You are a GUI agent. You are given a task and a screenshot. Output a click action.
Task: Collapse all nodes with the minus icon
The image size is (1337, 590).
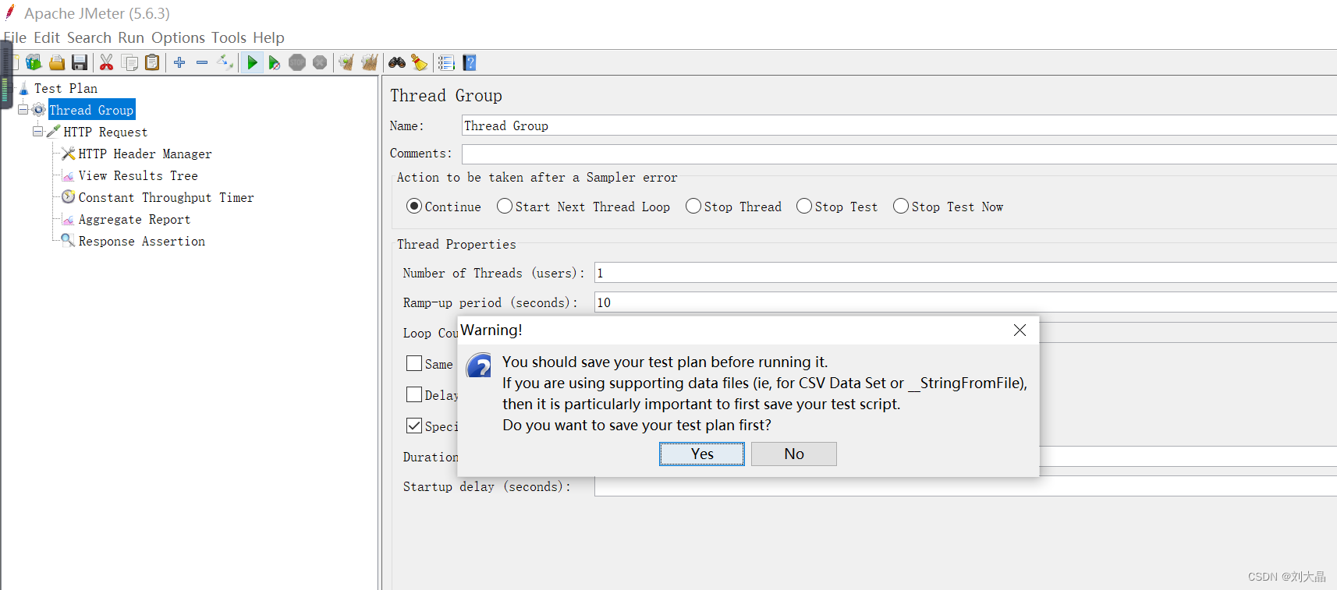(x=202, y=62)
